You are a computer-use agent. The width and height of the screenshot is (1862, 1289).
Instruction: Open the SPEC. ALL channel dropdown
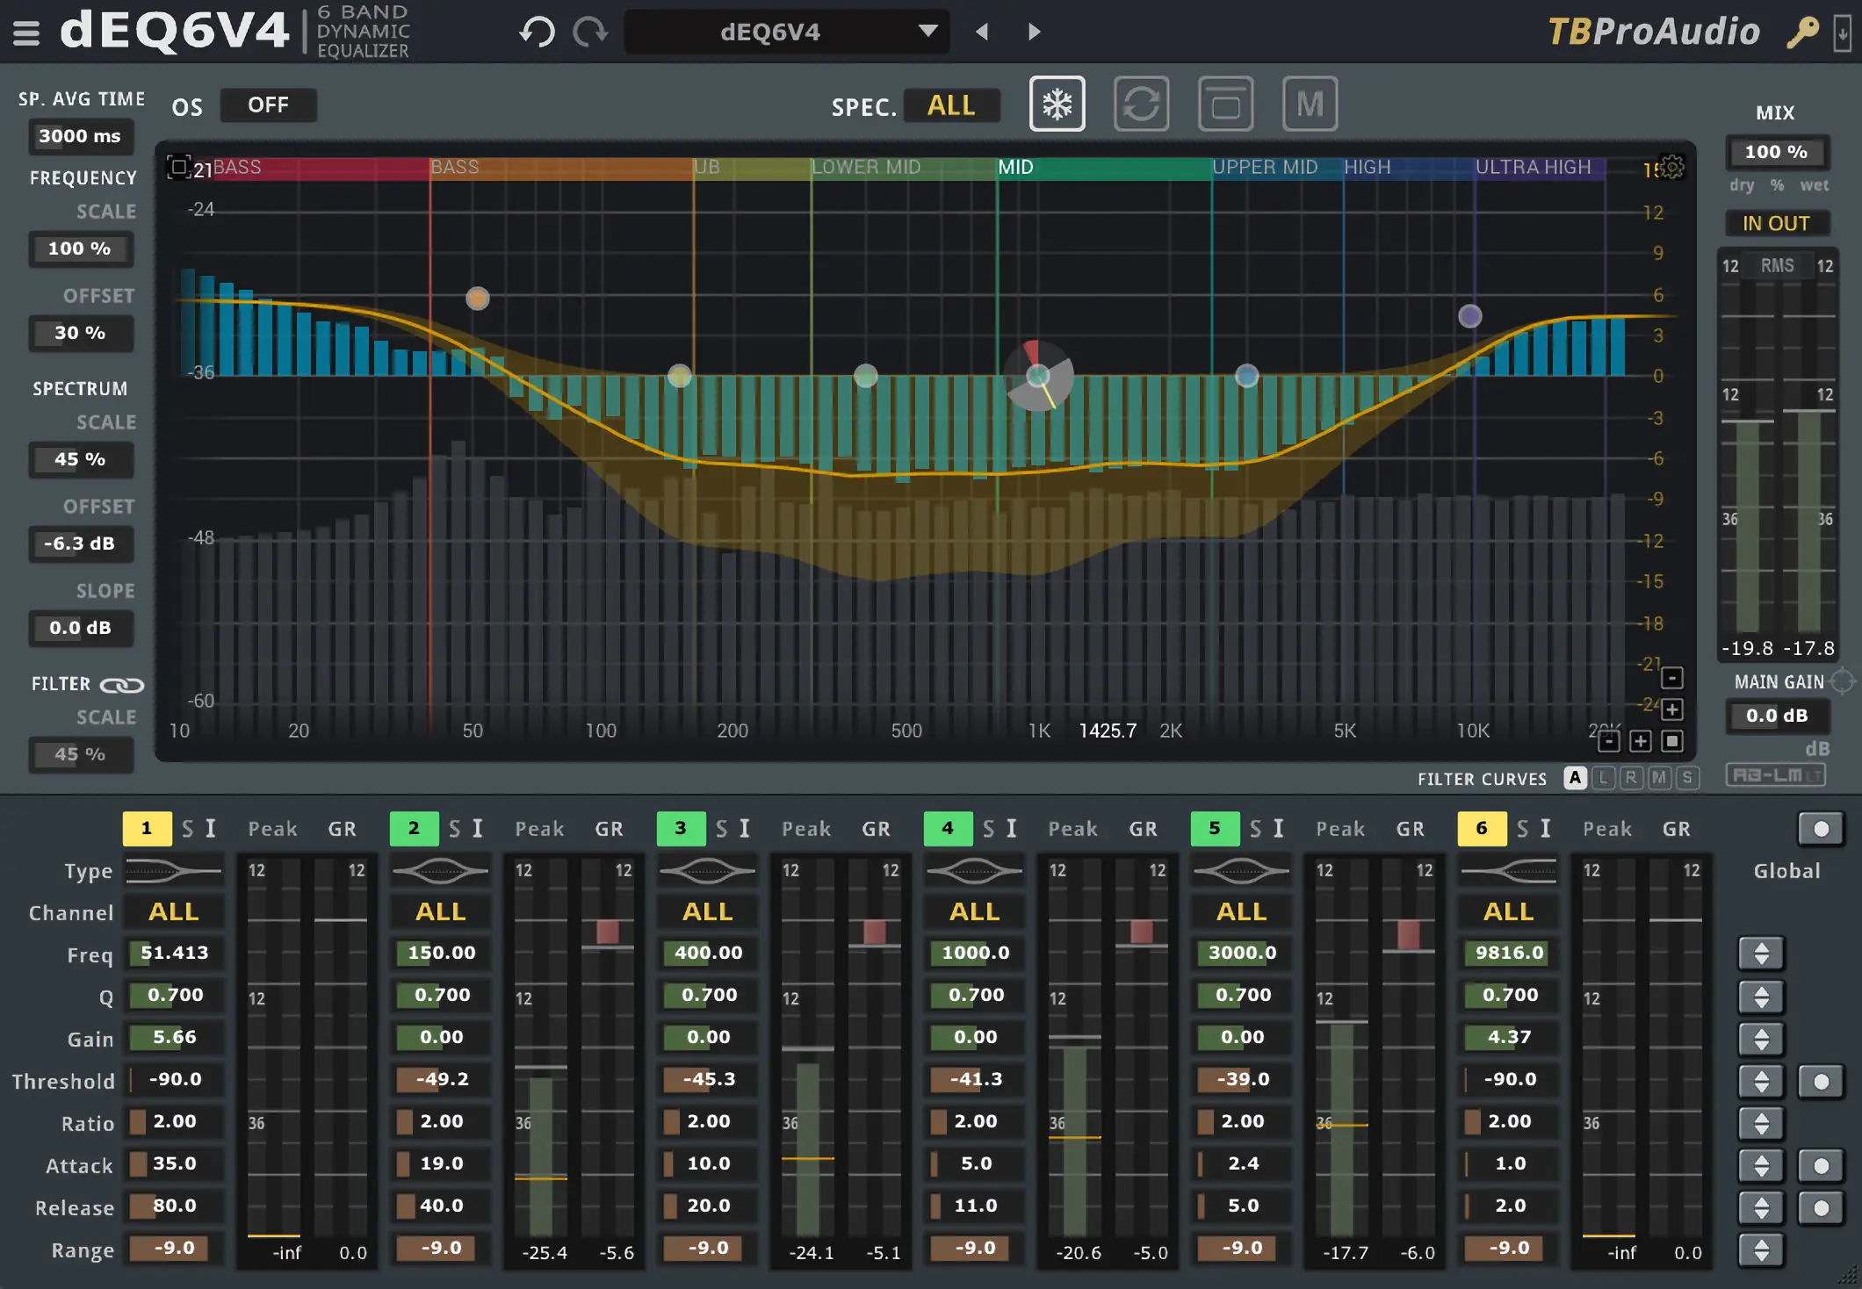click(952, 105)
